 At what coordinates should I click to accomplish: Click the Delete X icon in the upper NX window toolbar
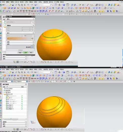[25, 5]
